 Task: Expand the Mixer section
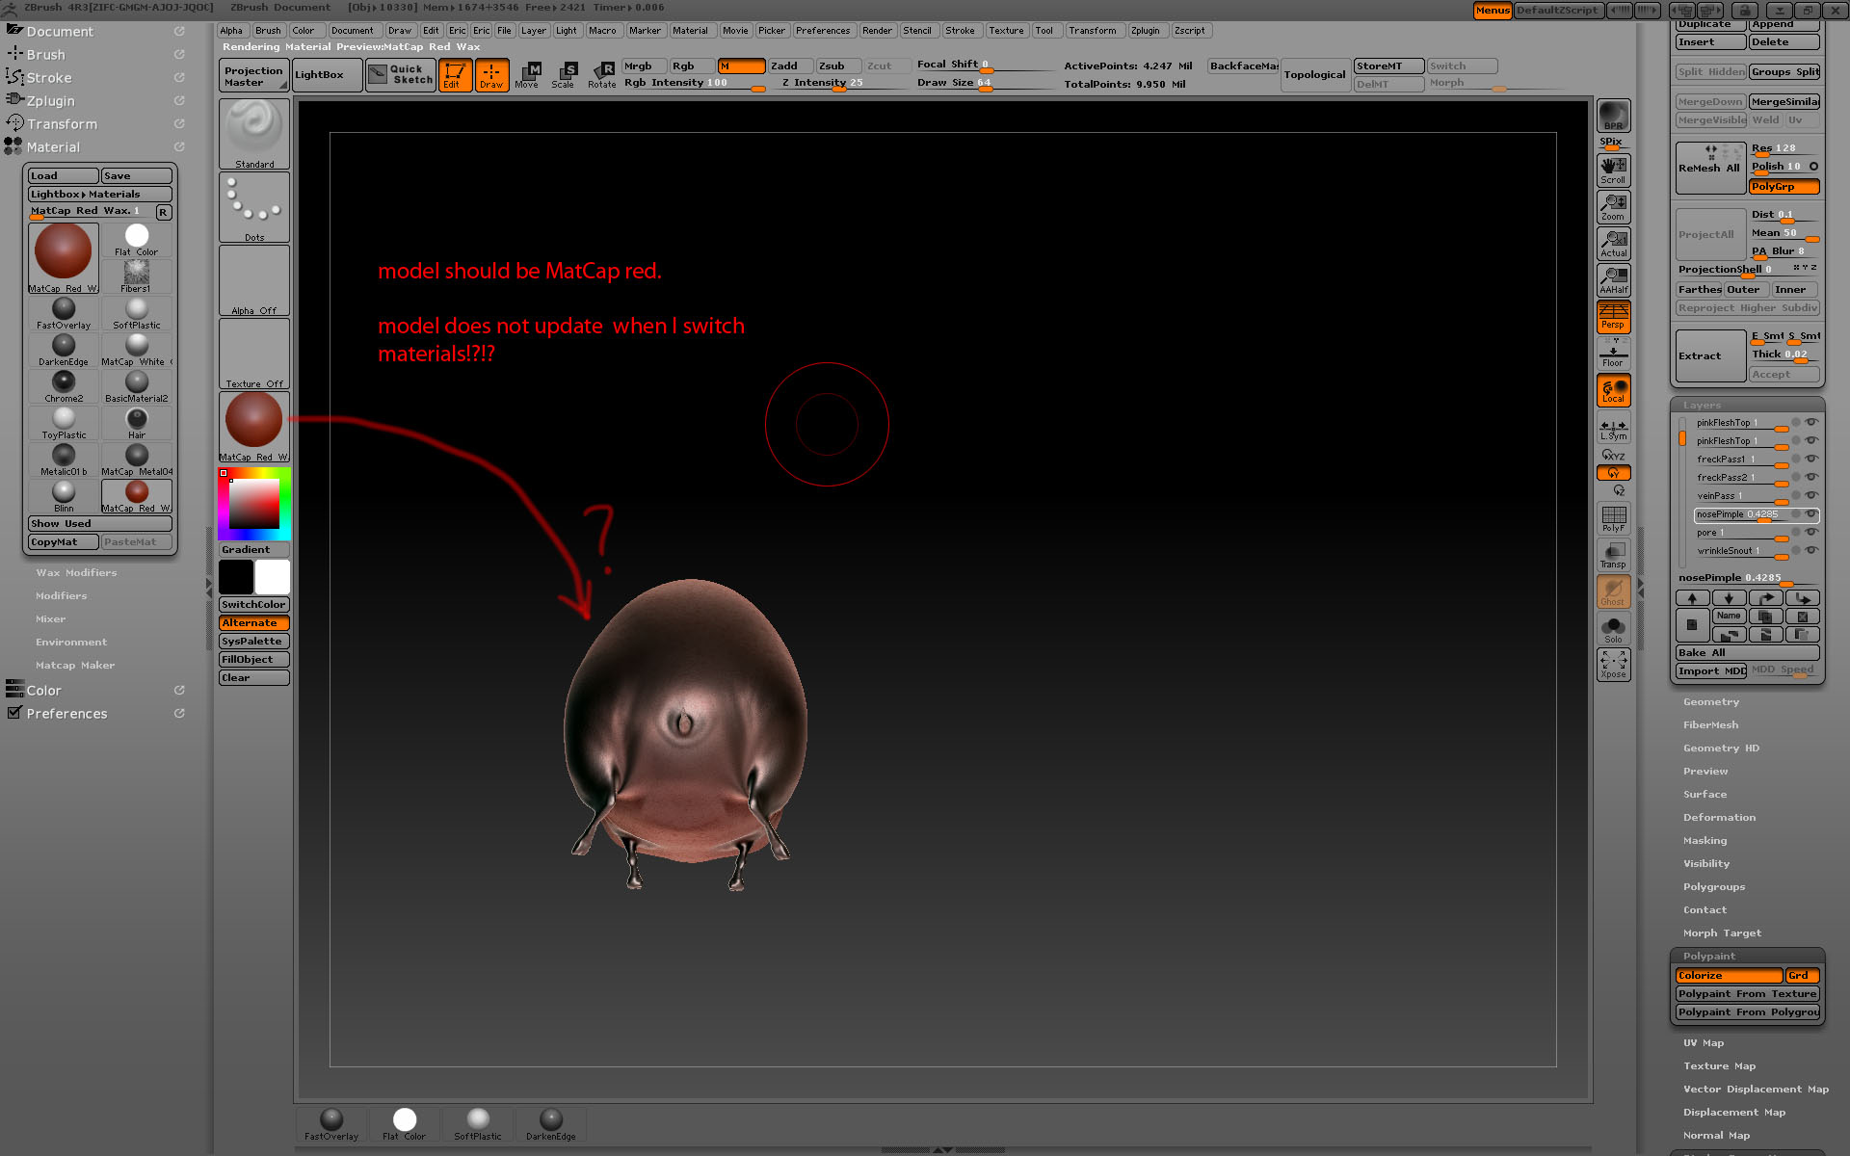[x=51, y=619]
